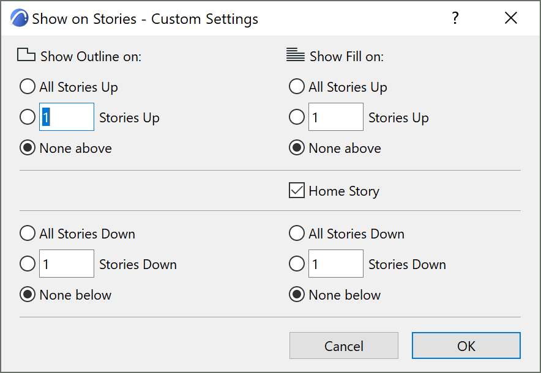Screen dimensions: 541x373
Task: Confirm settings with the OK button
Action: [x=466, y=346]
